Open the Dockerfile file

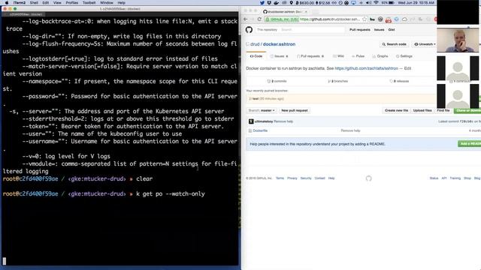click(260, 130)
